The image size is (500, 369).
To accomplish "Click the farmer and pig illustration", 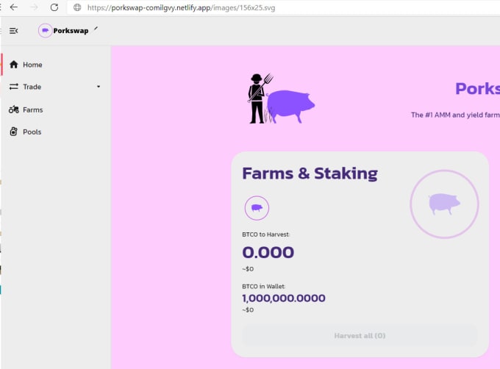I will click(281, 98).
